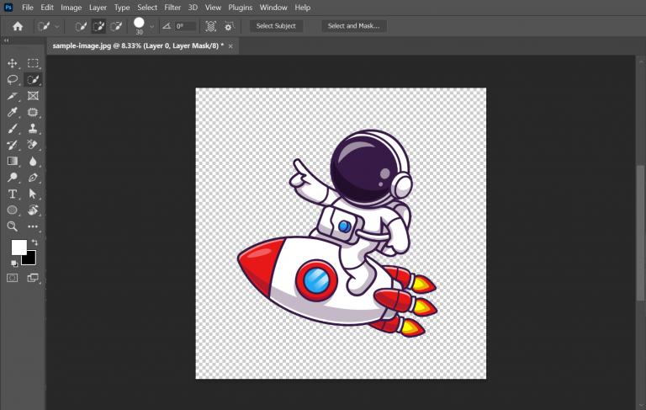Toggle Quick Mask mode
This screenshot has width=646, height=410.
coord(13,277)
